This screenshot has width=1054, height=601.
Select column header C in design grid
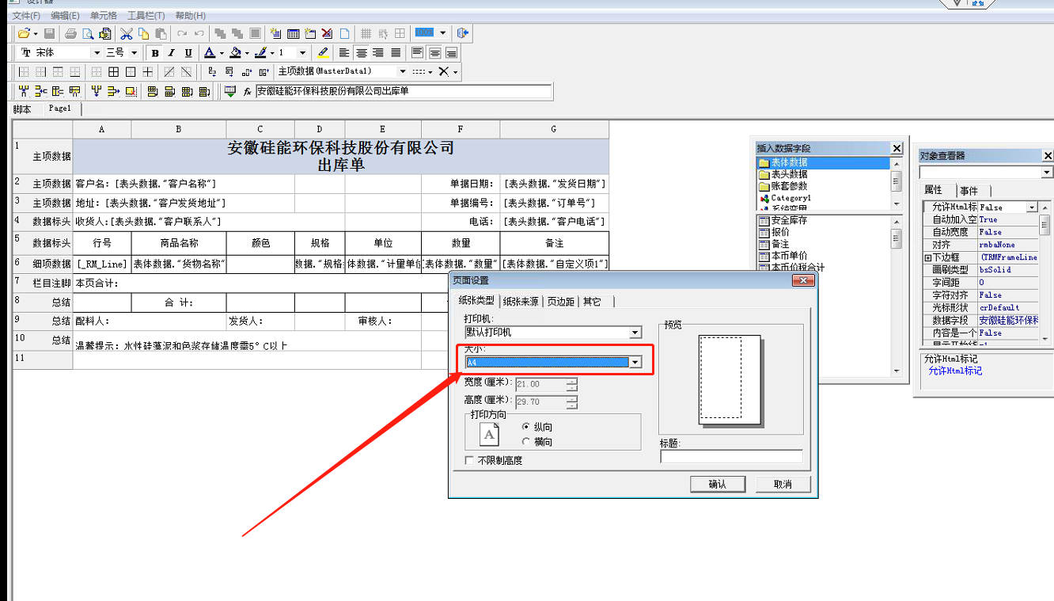260,129
